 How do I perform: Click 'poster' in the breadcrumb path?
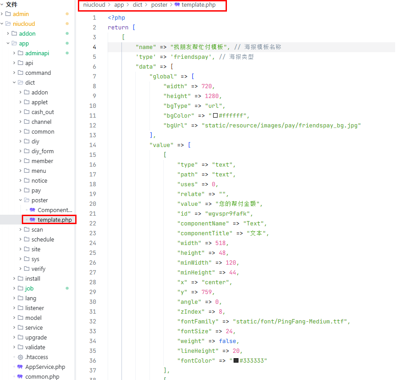tap(159, 5)
